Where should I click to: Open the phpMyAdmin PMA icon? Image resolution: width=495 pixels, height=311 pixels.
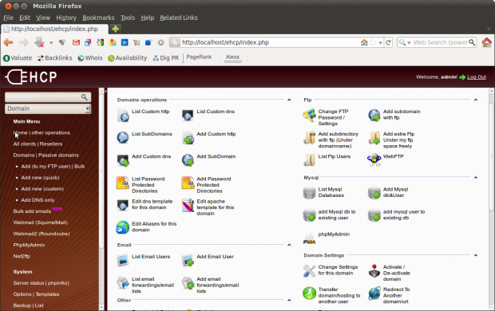(x=309, y=238)
